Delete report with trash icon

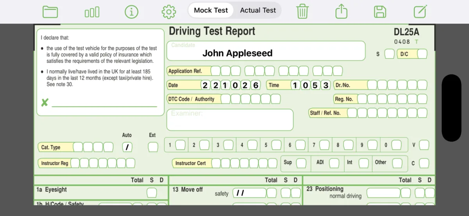pyautogui.click(x=303, y=11)
